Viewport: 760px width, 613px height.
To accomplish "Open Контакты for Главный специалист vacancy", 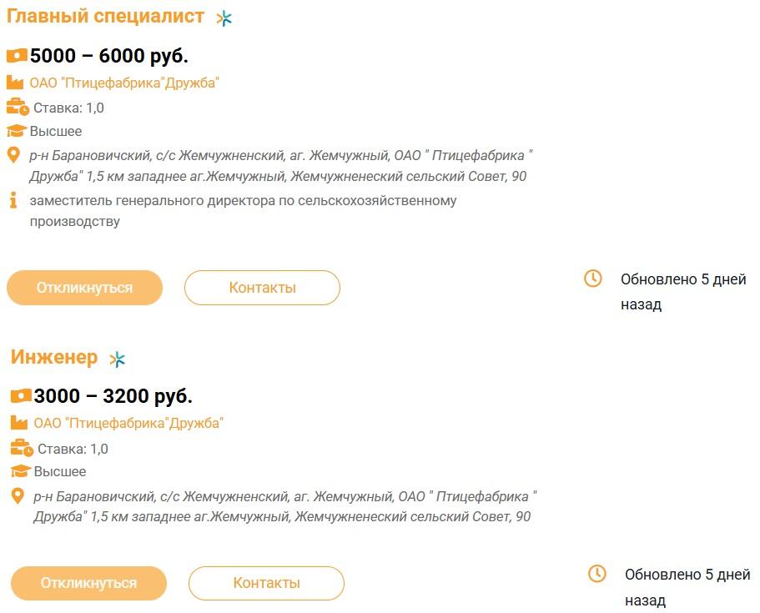I will pos(262,288).
